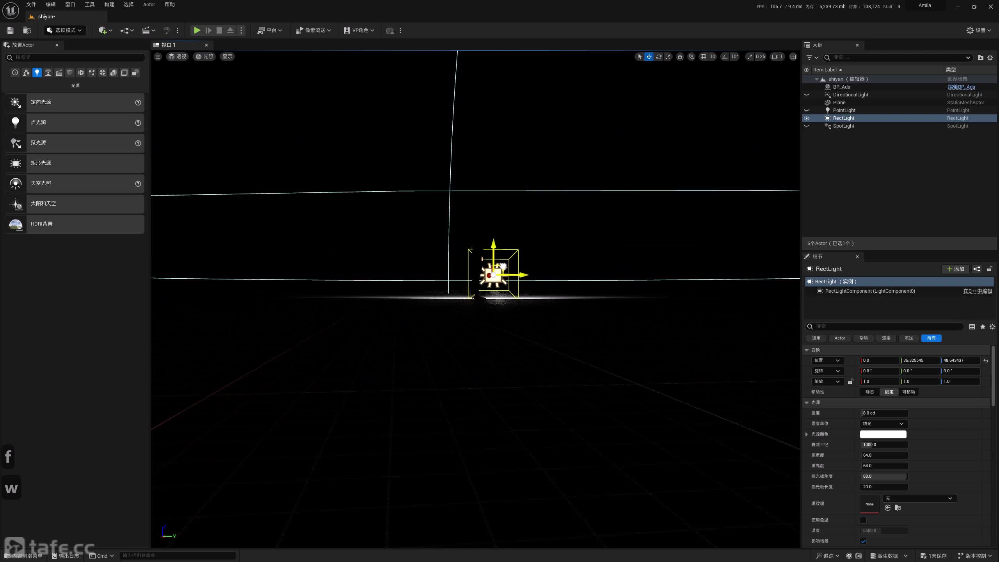Select the Volumes category icon in Place Actors
Image resolution: width=999 pixels, height=562 pixels.
tap(124, 73)
